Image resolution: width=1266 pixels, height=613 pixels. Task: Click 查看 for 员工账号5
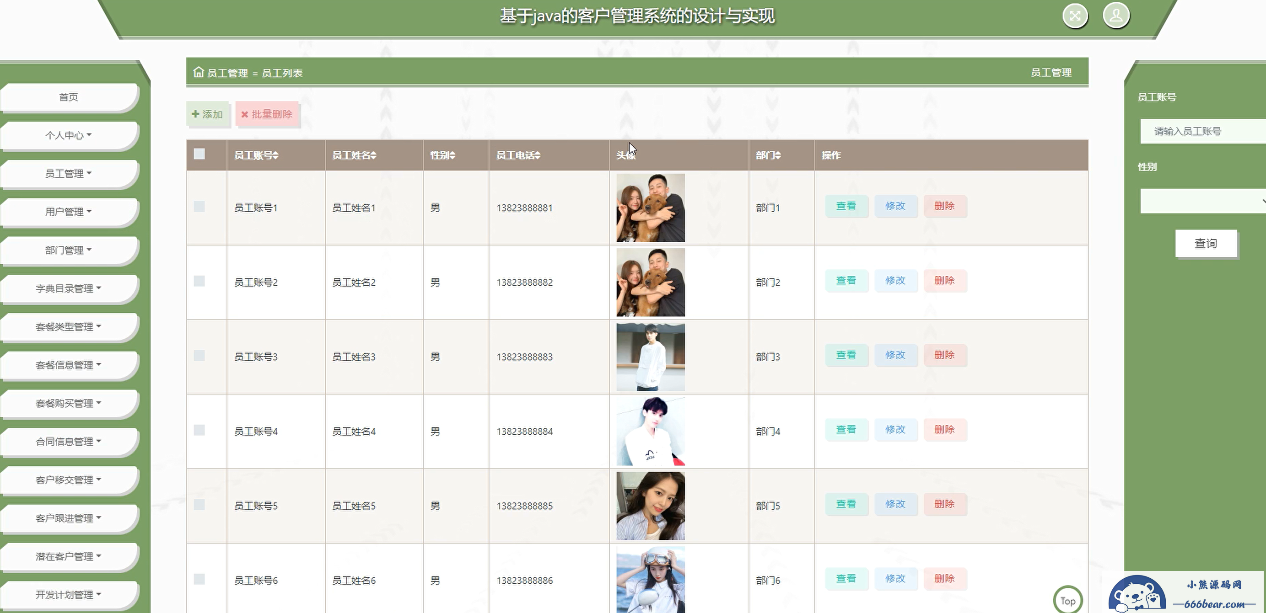coord(846,505)
